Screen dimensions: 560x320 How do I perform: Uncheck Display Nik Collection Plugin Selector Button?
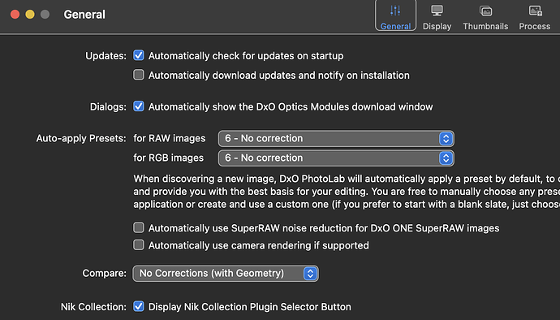click(139, 306)
